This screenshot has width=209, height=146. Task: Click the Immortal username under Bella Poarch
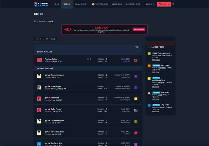click(x=48, y=111)
